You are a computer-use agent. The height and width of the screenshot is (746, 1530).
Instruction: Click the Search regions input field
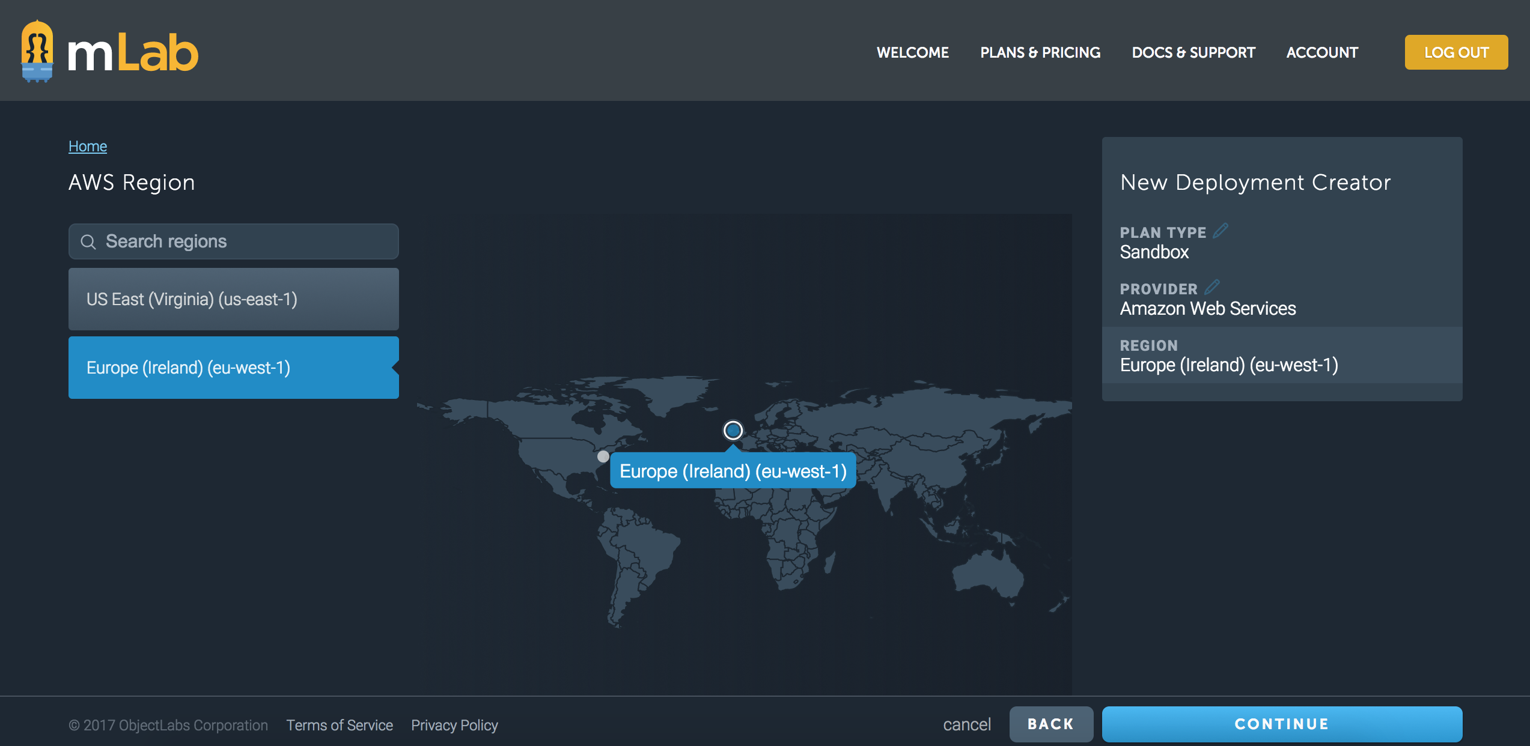(x=233, y=241)
